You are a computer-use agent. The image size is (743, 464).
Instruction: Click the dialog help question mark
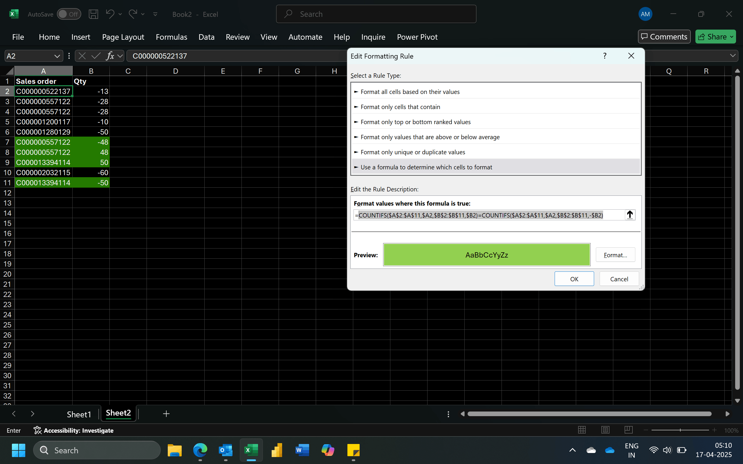click(x=605, y=56)
